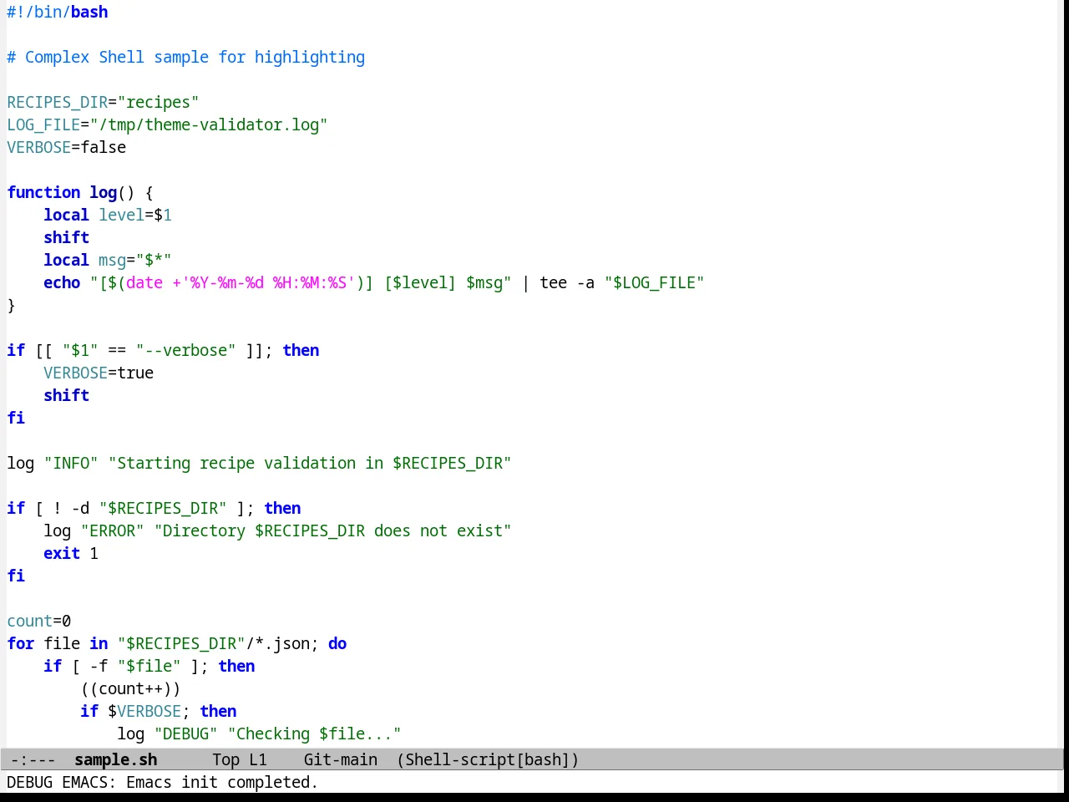
Task: Click the ((count++)) arithmetic expression
Action: point(131,688)
